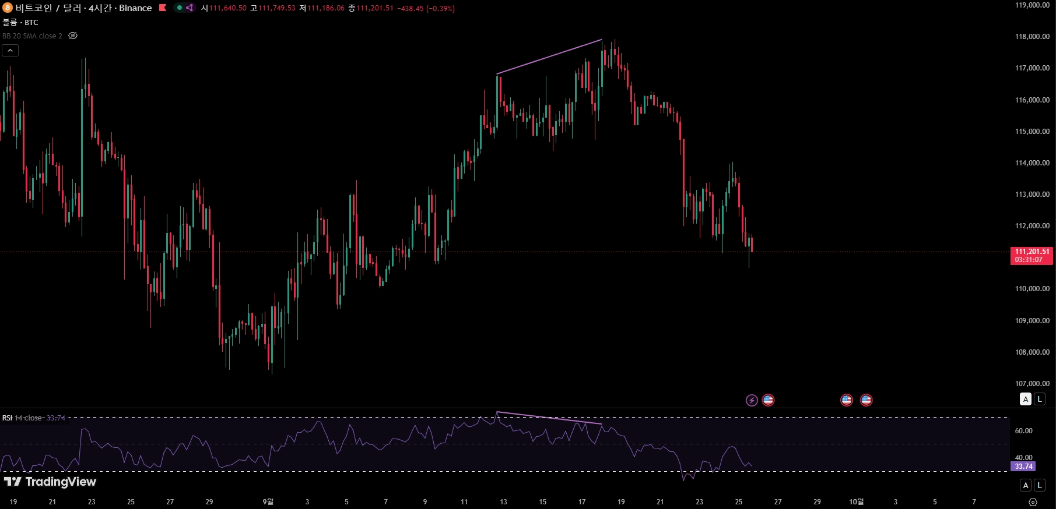
Task: Select the 볼륨 · BTC volume legend
Action: (x=20, y=22)
